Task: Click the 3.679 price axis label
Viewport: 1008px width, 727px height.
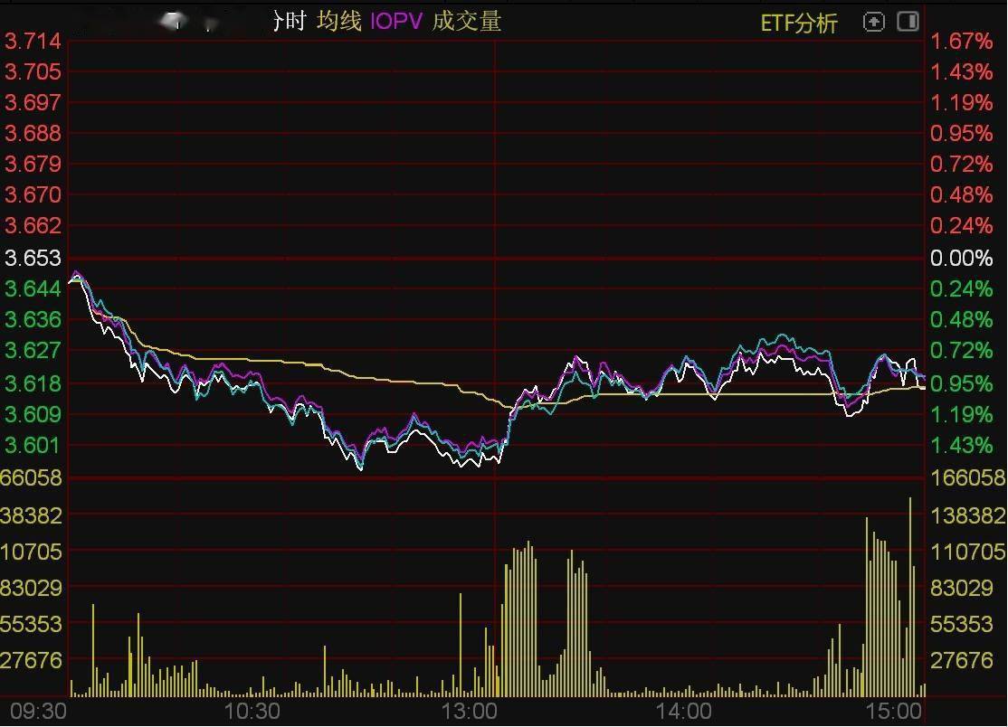Action: tap(33, 164)
